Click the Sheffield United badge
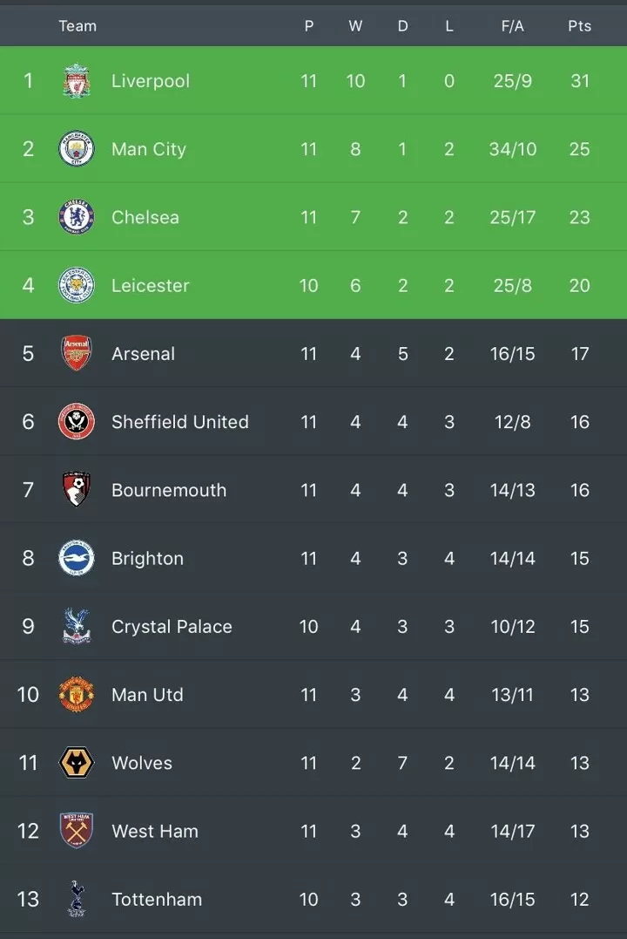The image size is (627, 939). click(77, 422)
